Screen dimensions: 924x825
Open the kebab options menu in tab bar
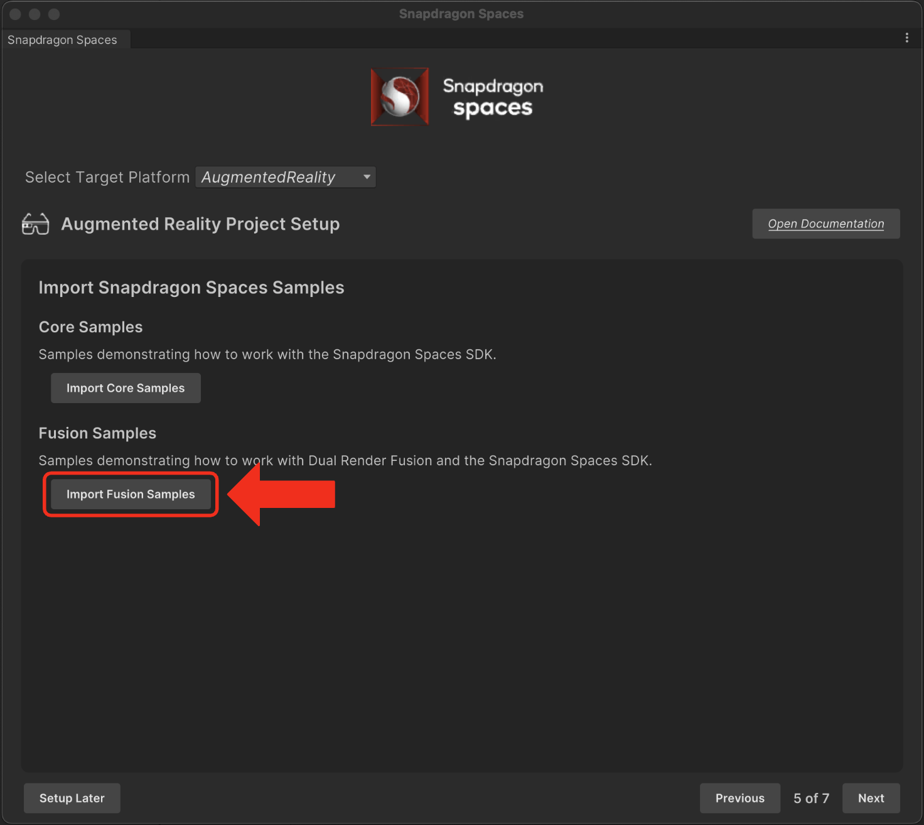coord(906,38)
